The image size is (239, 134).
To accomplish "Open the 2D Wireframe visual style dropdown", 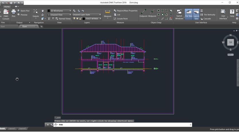I will point(59,11).
